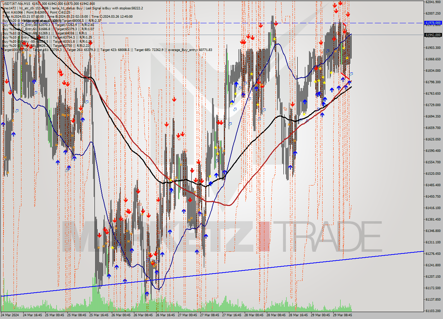Click the '25 Mar 16:45' time axis label
443x319 pixels.
[x=99, y=315]
